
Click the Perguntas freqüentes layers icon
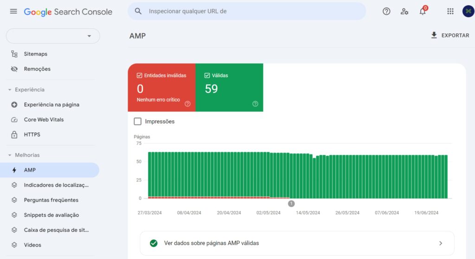click(x=14, y=200)
